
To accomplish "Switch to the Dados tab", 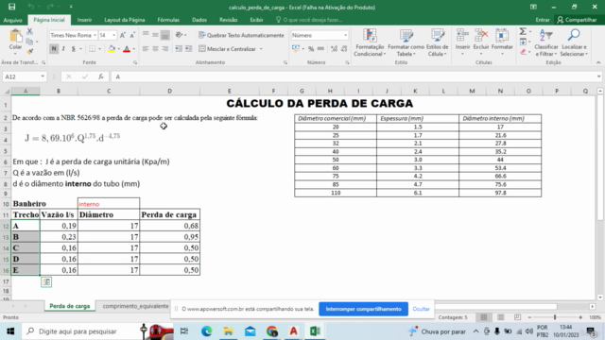I will pos(199,20).
